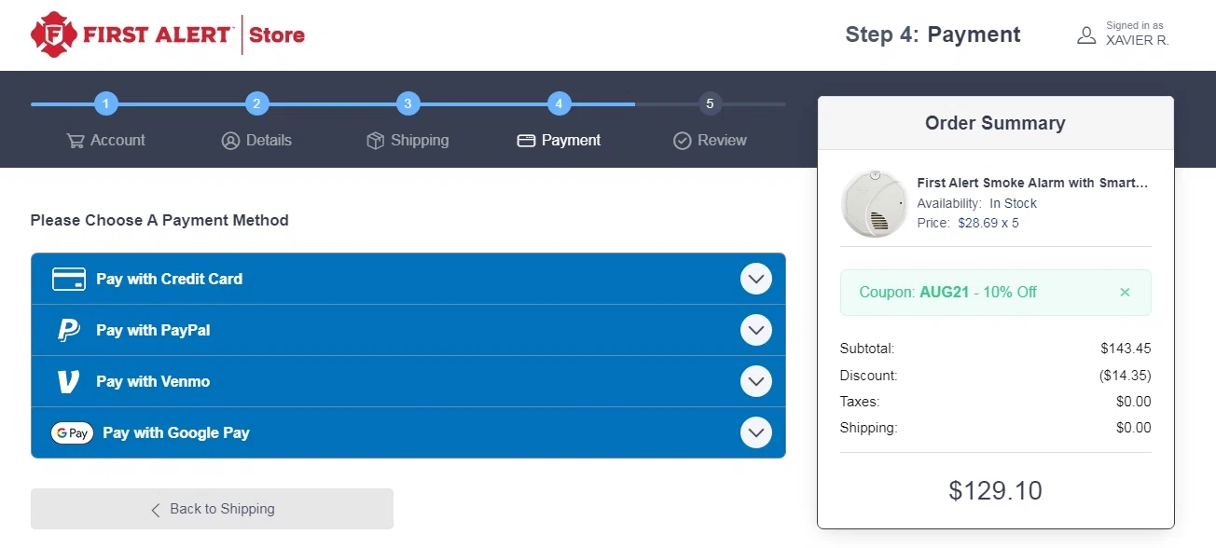
Task: Choose Pay with Venmo label
Action: pos(153,381)
